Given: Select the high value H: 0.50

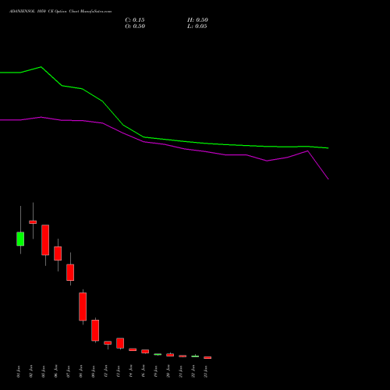Looking at the screenshot, I should pyautogui.click(x=197, y=20).
